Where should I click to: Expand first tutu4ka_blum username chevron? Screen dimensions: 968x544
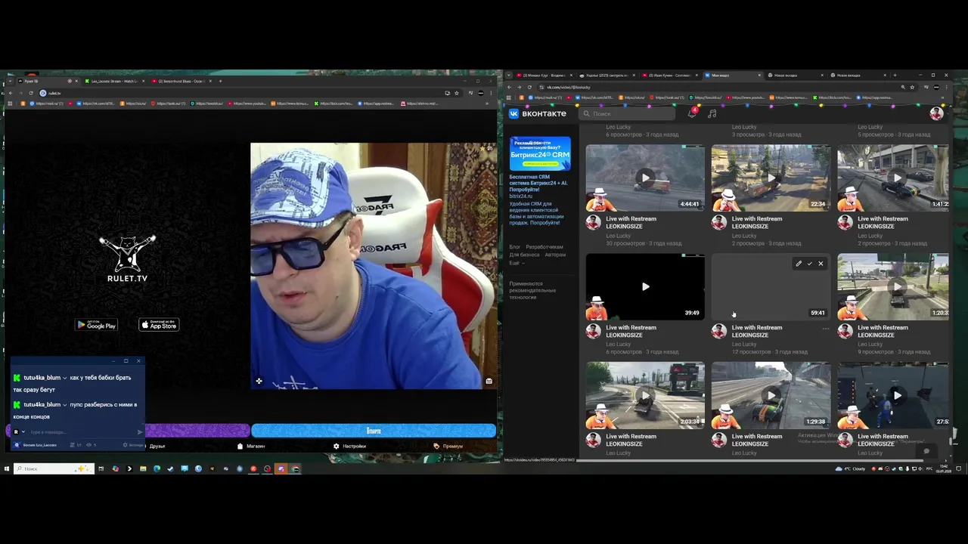point(64,378)
